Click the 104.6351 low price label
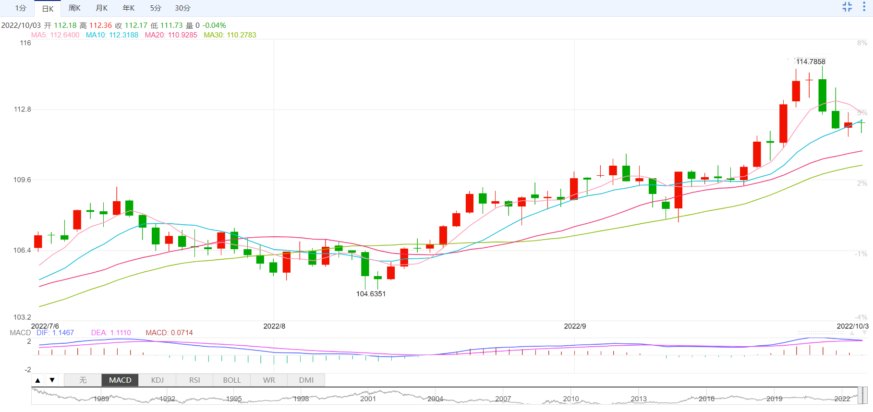Screen dimensions: 873x412 tap(371, 294)
